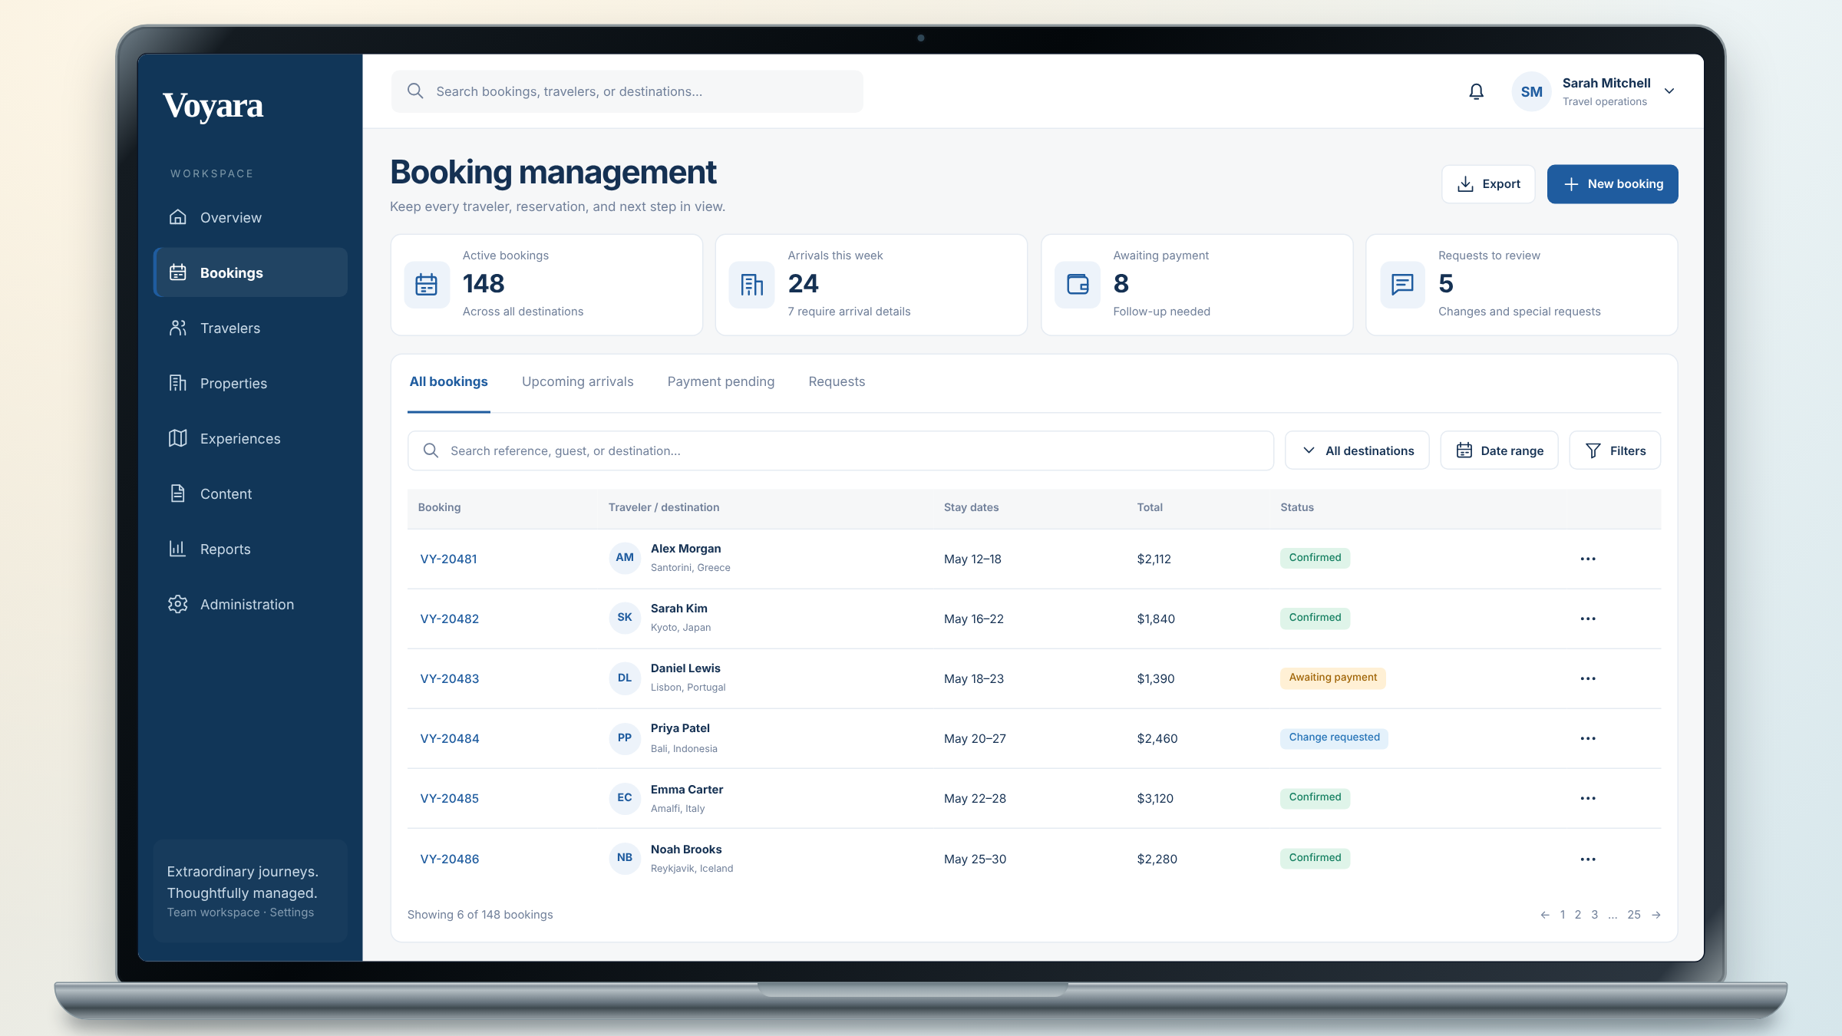Click Daniel Lewis's DL avatar

[625, 678]
